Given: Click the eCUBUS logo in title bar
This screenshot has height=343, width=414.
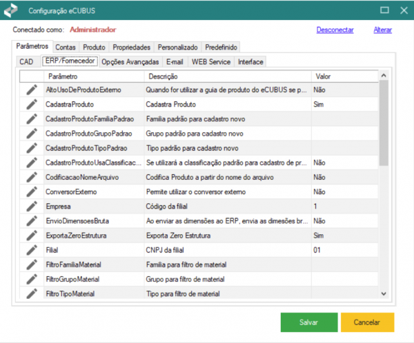Looking at the screenshot, I should pyautogui.click(x=11, y=10).
